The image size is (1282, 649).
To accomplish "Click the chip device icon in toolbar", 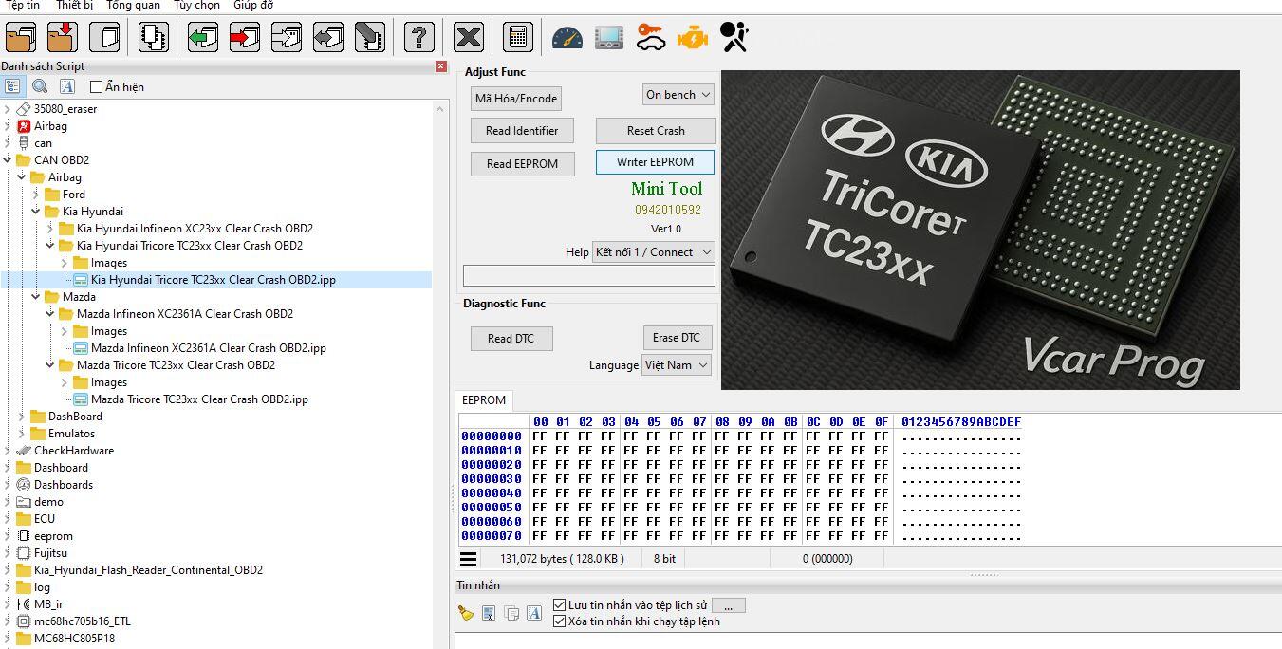I will point(153,38).
